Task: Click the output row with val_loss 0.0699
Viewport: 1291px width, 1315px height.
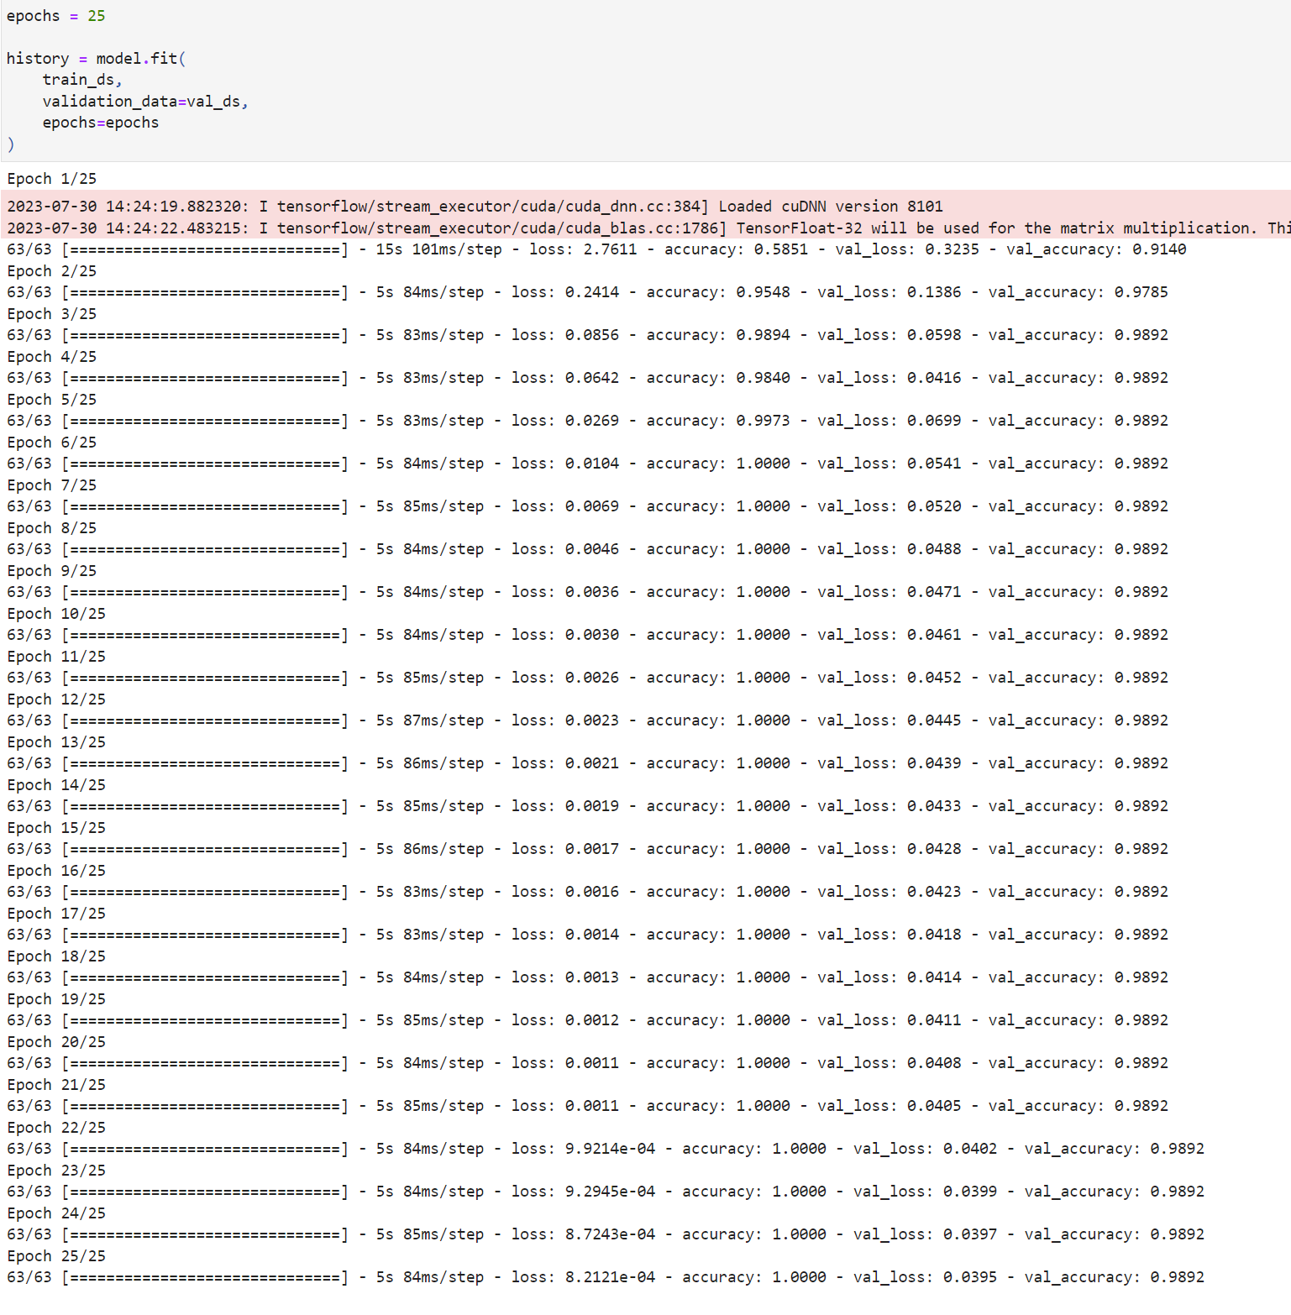Action: coord(587,421)
